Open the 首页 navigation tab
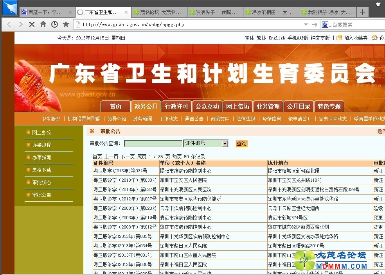385x275 pixels. [x=116, y=106]
